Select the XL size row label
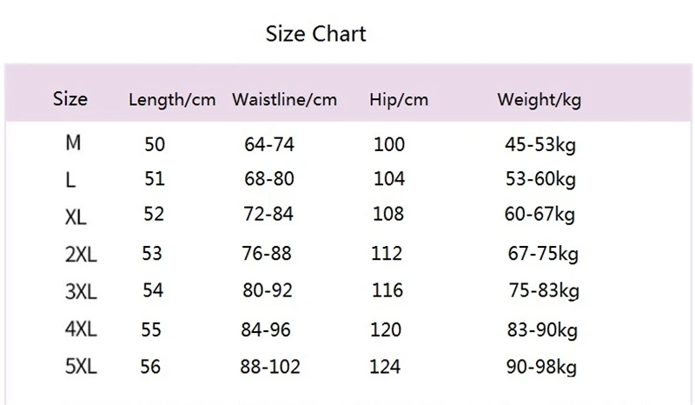695x405 pixels. [76, 217]
